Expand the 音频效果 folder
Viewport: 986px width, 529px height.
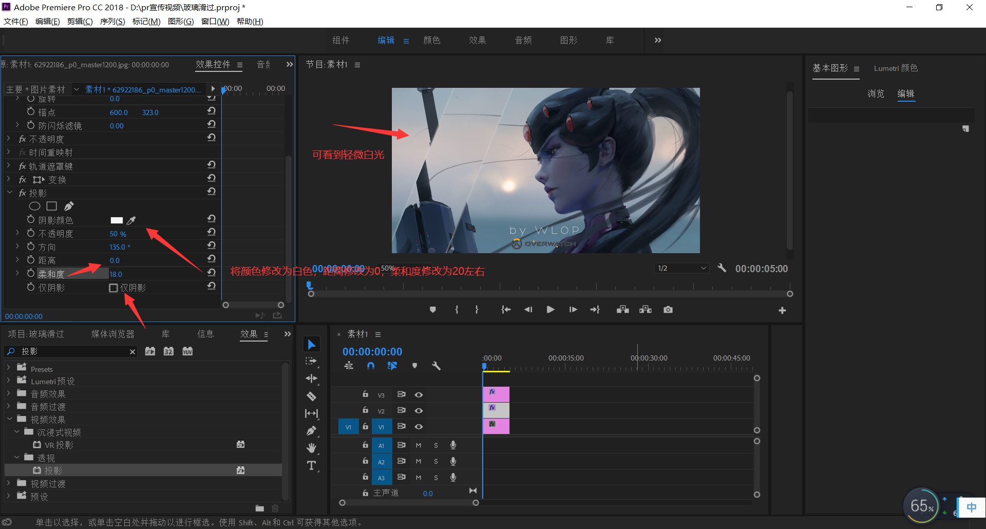point(9,394)
